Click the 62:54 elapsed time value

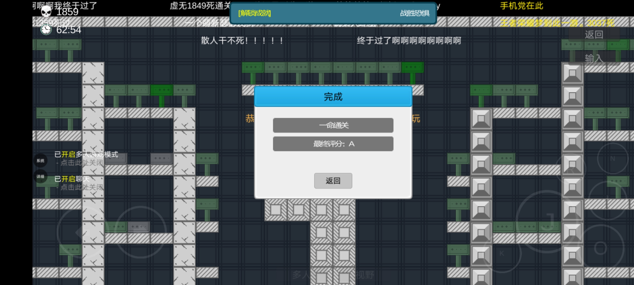(69, 30)
